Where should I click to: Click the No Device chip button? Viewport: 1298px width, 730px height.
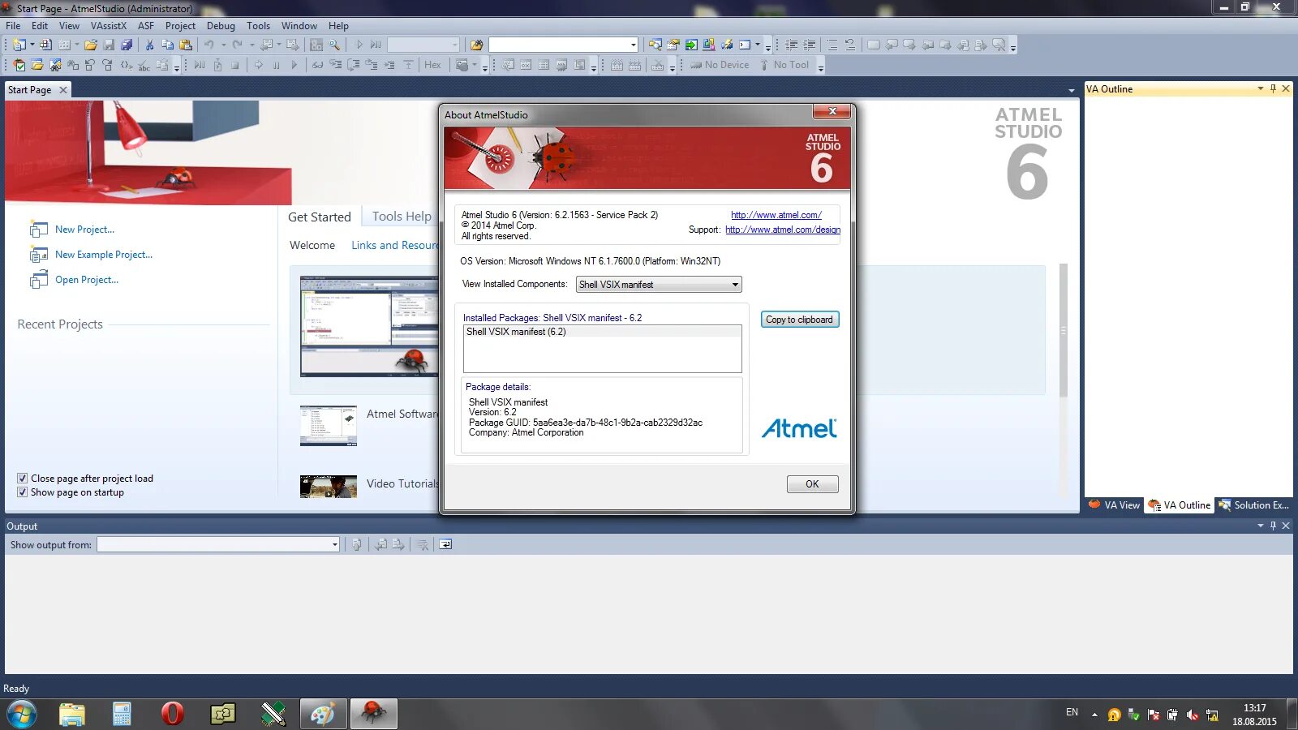pyautogui.click(x=720, y=65)
